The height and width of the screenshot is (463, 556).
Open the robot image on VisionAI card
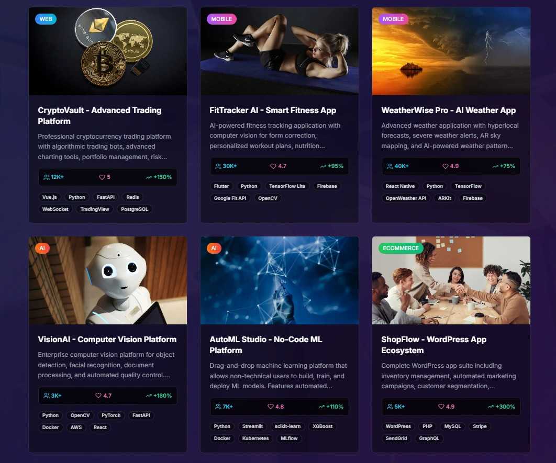(x=108, y=280)
